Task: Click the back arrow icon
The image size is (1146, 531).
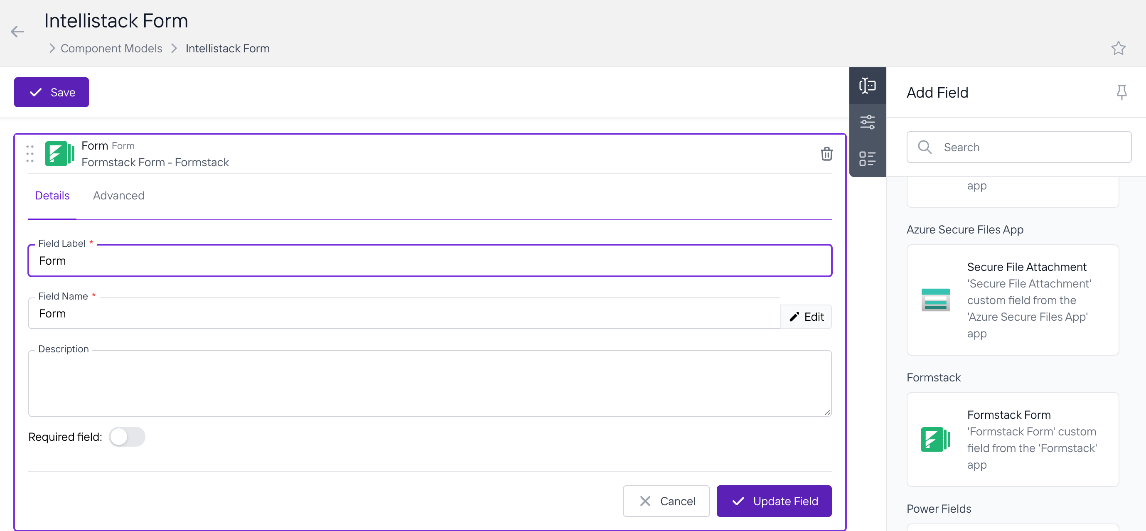Action: (x=17, y=32)
